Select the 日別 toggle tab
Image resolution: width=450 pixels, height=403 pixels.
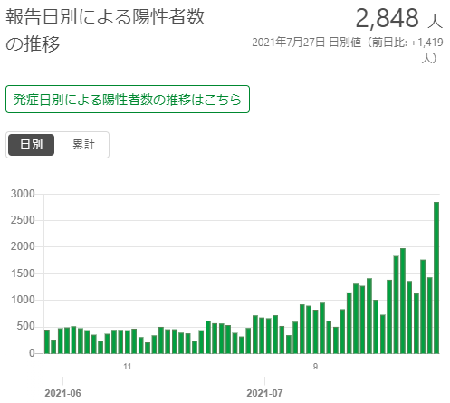31,145
